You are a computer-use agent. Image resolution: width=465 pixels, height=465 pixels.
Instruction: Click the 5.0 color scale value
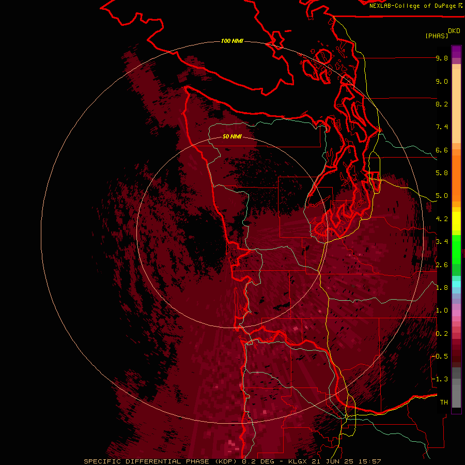pyautogui.click(x=442, y=196)
